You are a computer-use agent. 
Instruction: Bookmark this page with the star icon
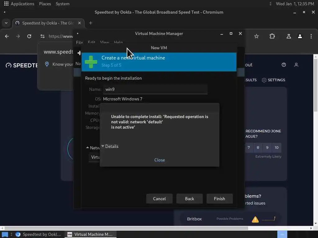click(257, 36)
